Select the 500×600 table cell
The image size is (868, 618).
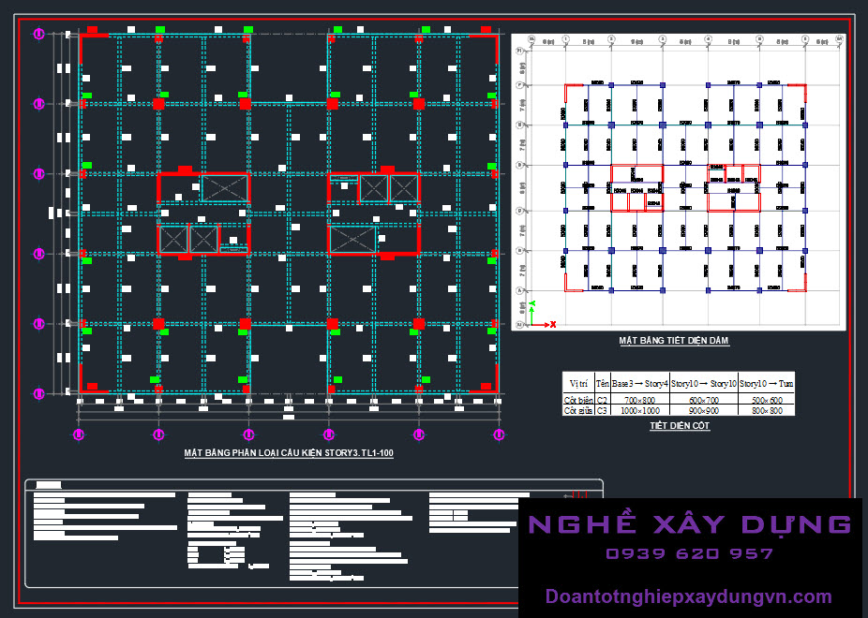767,399
